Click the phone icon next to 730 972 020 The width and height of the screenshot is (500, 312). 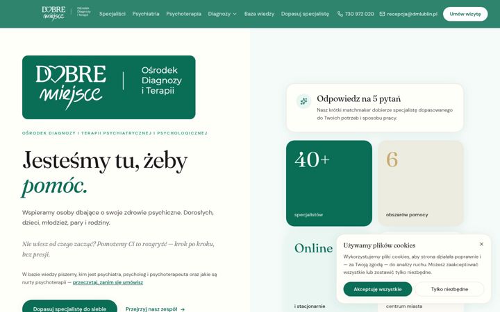pos(340,14)
